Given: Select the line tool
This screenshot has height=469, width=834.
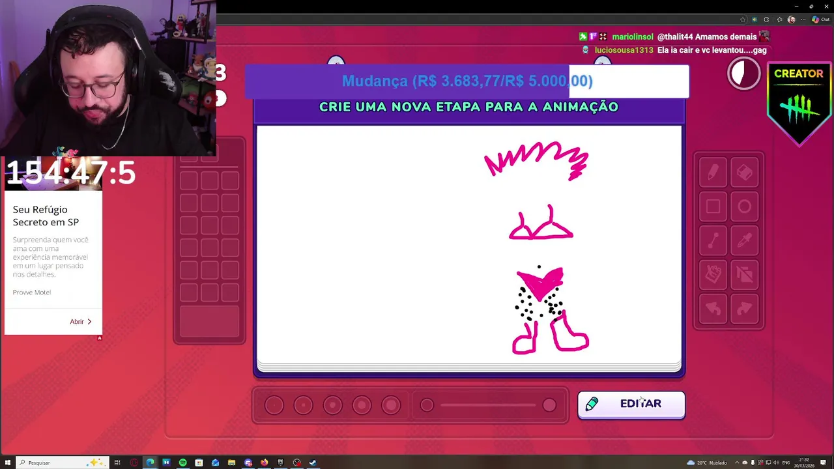Looking at the screenshot, I should (713, 240).
